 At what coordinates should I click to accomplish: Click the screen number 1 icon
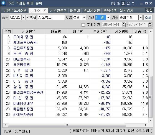pos(113,3)
